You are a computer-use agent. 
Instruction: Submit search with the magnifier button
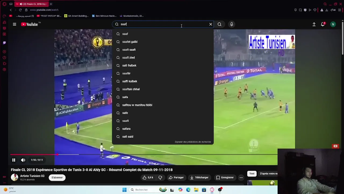tap(220, 24)
